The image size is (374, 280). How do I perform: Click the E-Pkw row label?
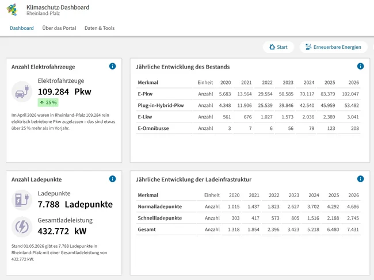tap(145, 94)
